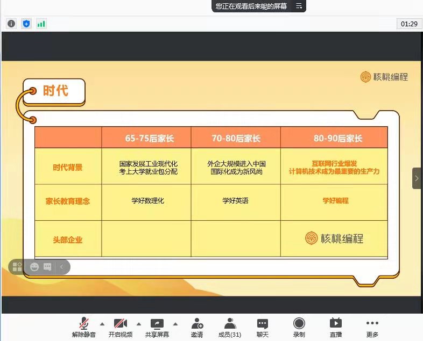
Task: Open the 聊天 chat window
Action: 262,327
